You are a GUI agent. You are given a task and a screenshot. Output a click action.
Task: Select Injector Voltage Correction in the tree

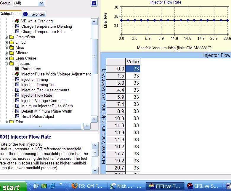tap(44, 101)
